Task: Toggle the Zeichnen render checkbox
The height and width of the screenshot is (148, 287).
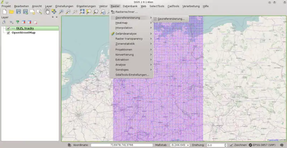Action: pos(231,145)
